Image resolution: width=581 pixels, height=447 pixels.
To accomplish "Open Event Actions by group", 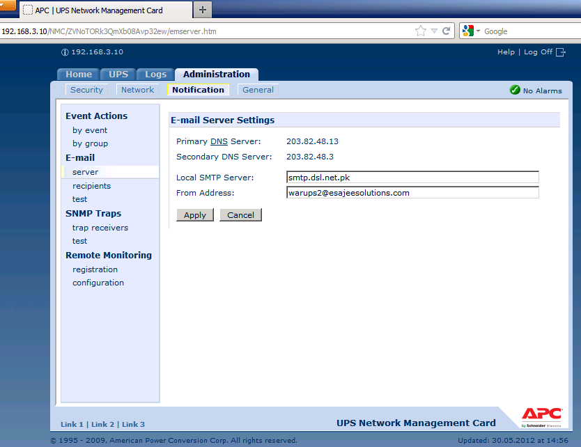I will coord(91,143).
